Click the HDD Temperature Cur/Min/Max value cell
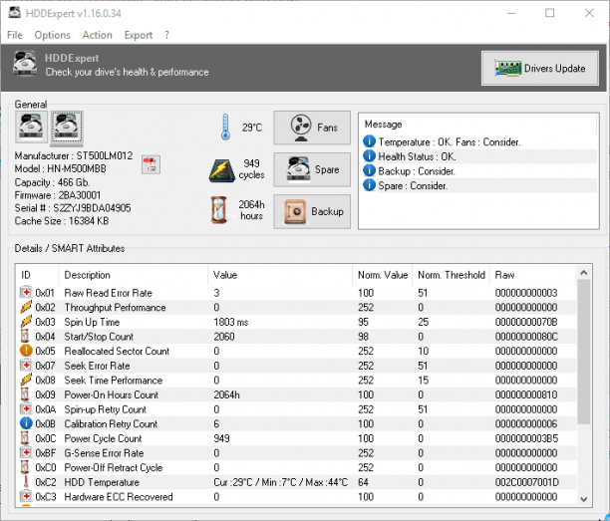Viewport: 610px width, 521px height. tap(280, 482)
